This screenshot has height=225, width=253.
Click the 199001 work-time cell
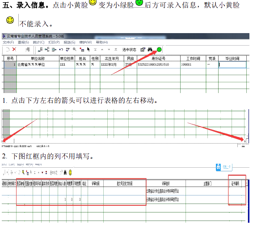193,64
